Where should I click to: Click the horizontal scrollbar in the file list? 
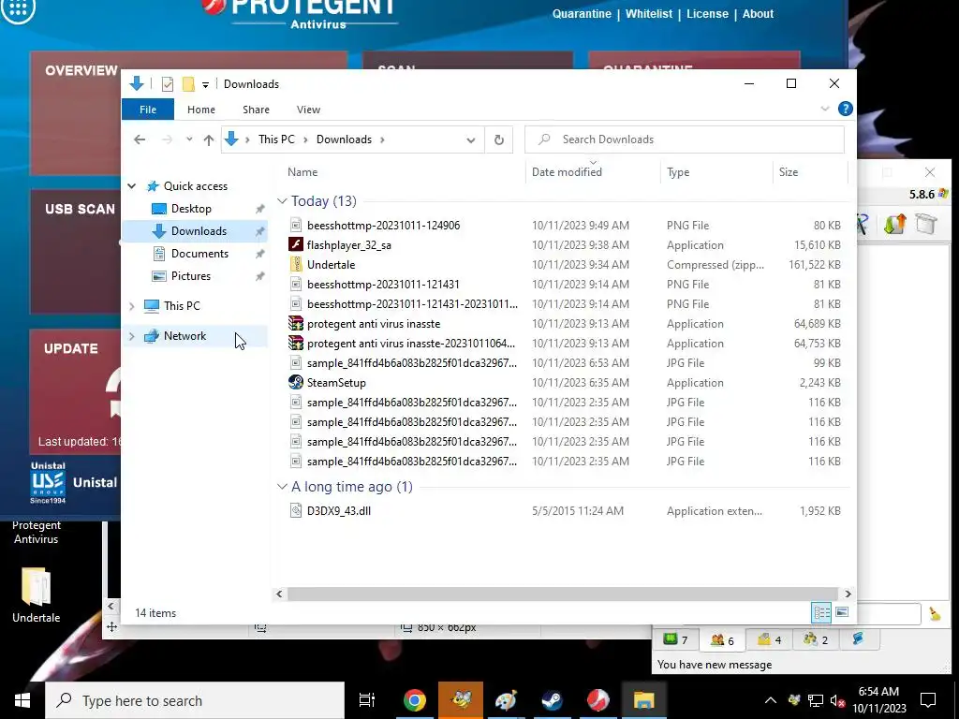point(562,594)
